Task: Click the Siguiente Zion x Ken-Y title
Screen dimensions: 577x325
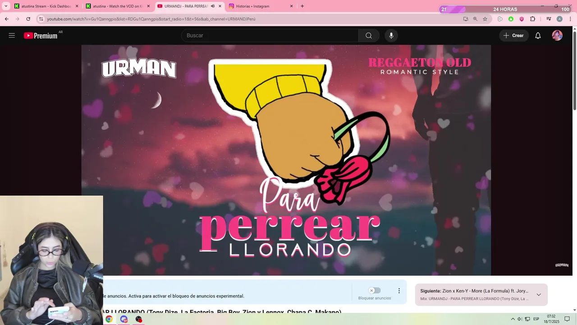Action: pos(474,291)
